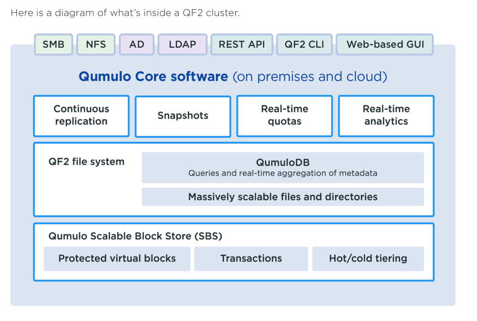Select the Real-time quotas box

pos(284,116)
